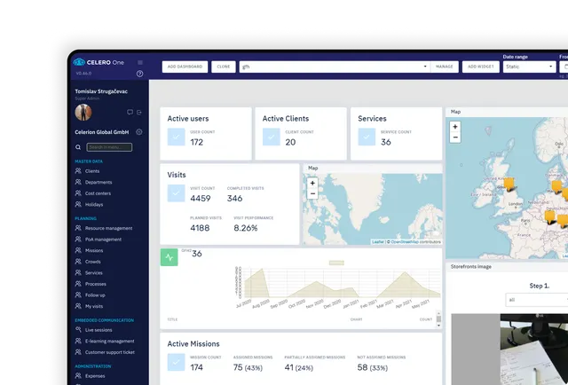The image size is (568, 385).
Task: Zoom out on the small Map widget
Action: pos(312,193)
